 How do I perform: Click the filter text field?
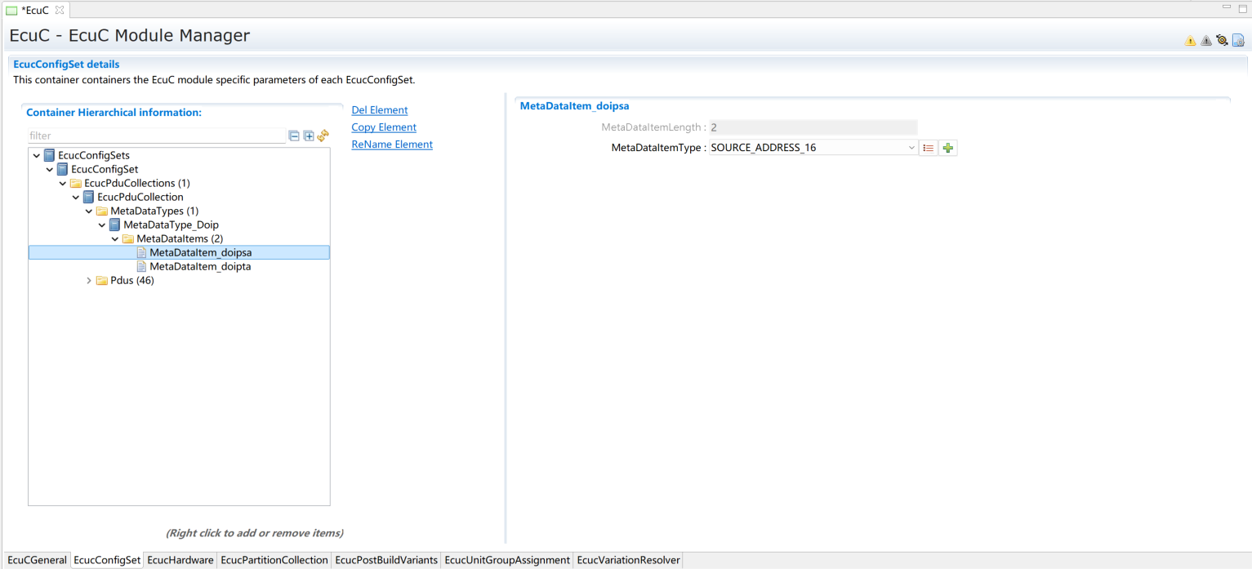pyautogui.click(x=155, y=136)
